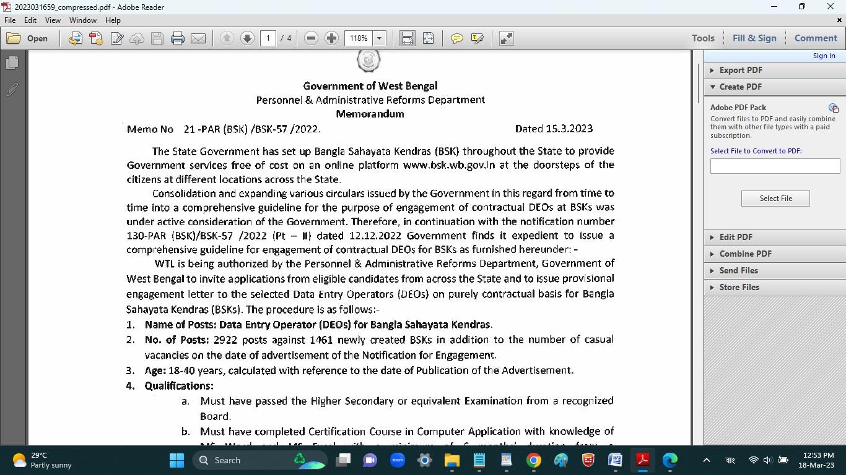Close the document with menu-bar X

(839, 20)
